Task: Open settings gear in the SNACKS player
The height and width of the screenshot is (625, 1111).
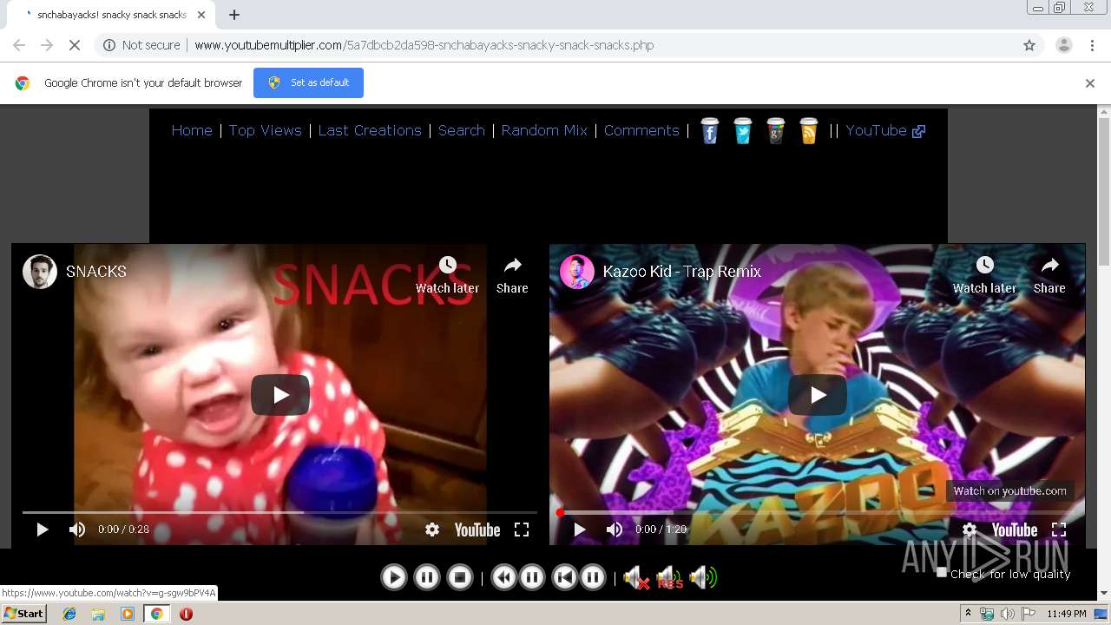Action: (432, 530)
